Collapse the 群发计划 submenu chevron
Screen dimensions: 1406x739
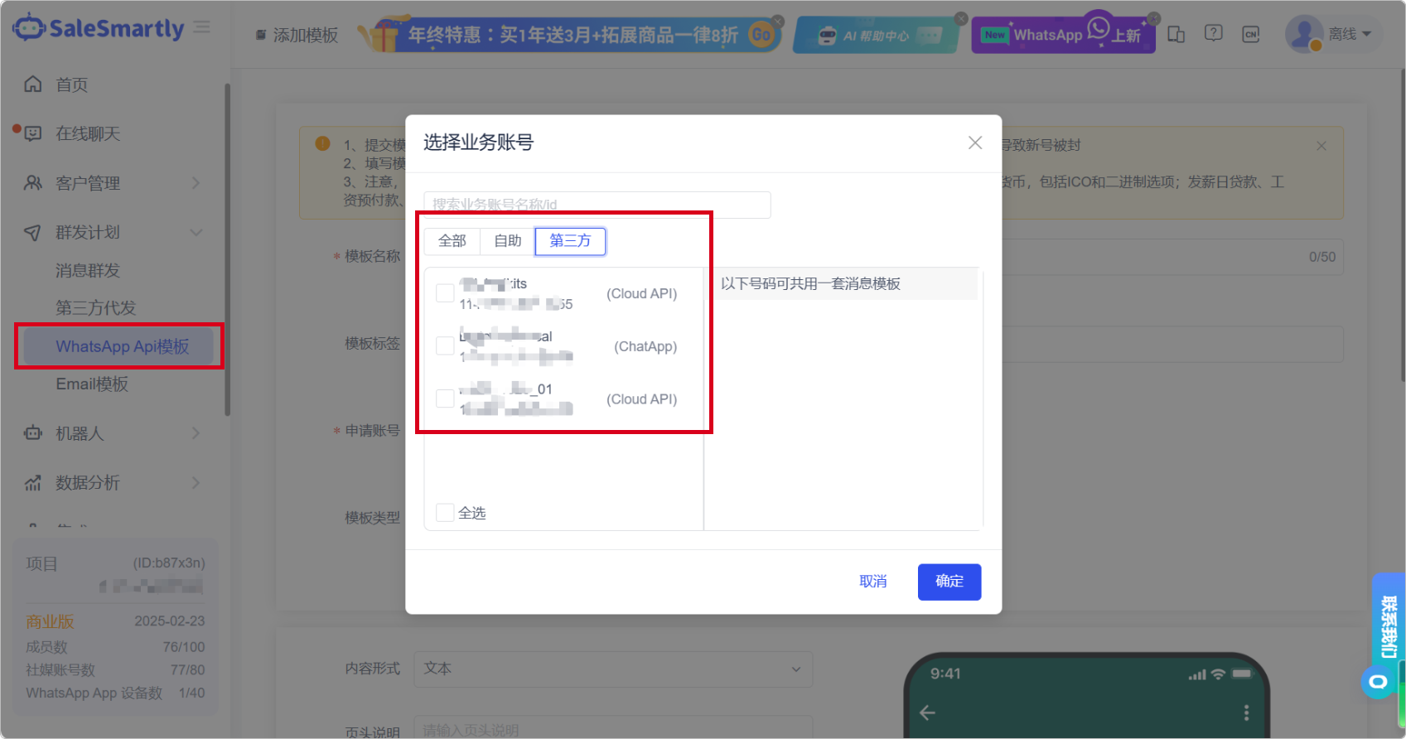[x=196, y=232]
